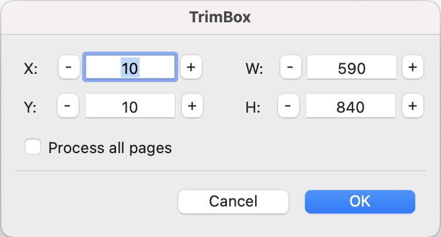Decrease the H height value
Image resolution: width=441 pixels, height=237 pixels.
pyautogui.click(x=288, y=107)
